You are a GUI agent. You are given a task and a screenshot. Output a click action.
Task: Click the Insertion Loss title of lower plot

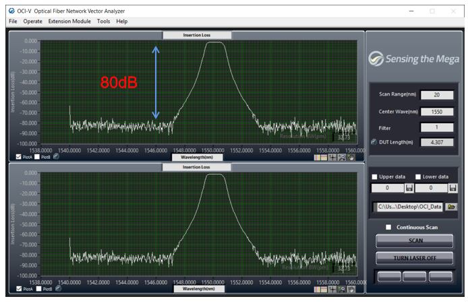pos(196,167)
